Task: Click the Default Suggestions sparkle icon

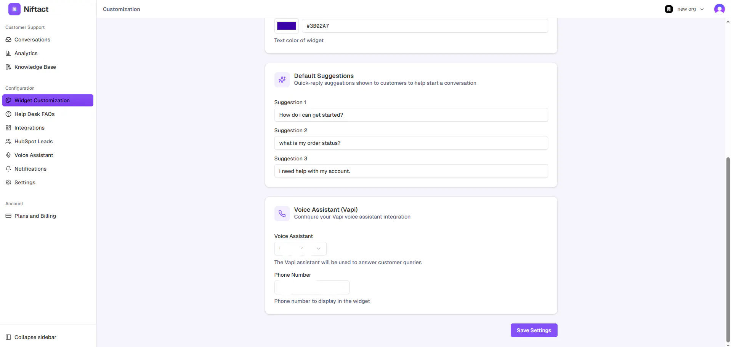Action: pyautogui.click(x=282, y=80)
